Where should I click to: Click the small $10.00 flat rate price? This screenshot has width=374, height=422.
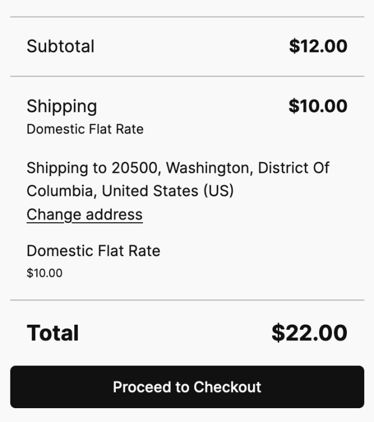[44, 273]
